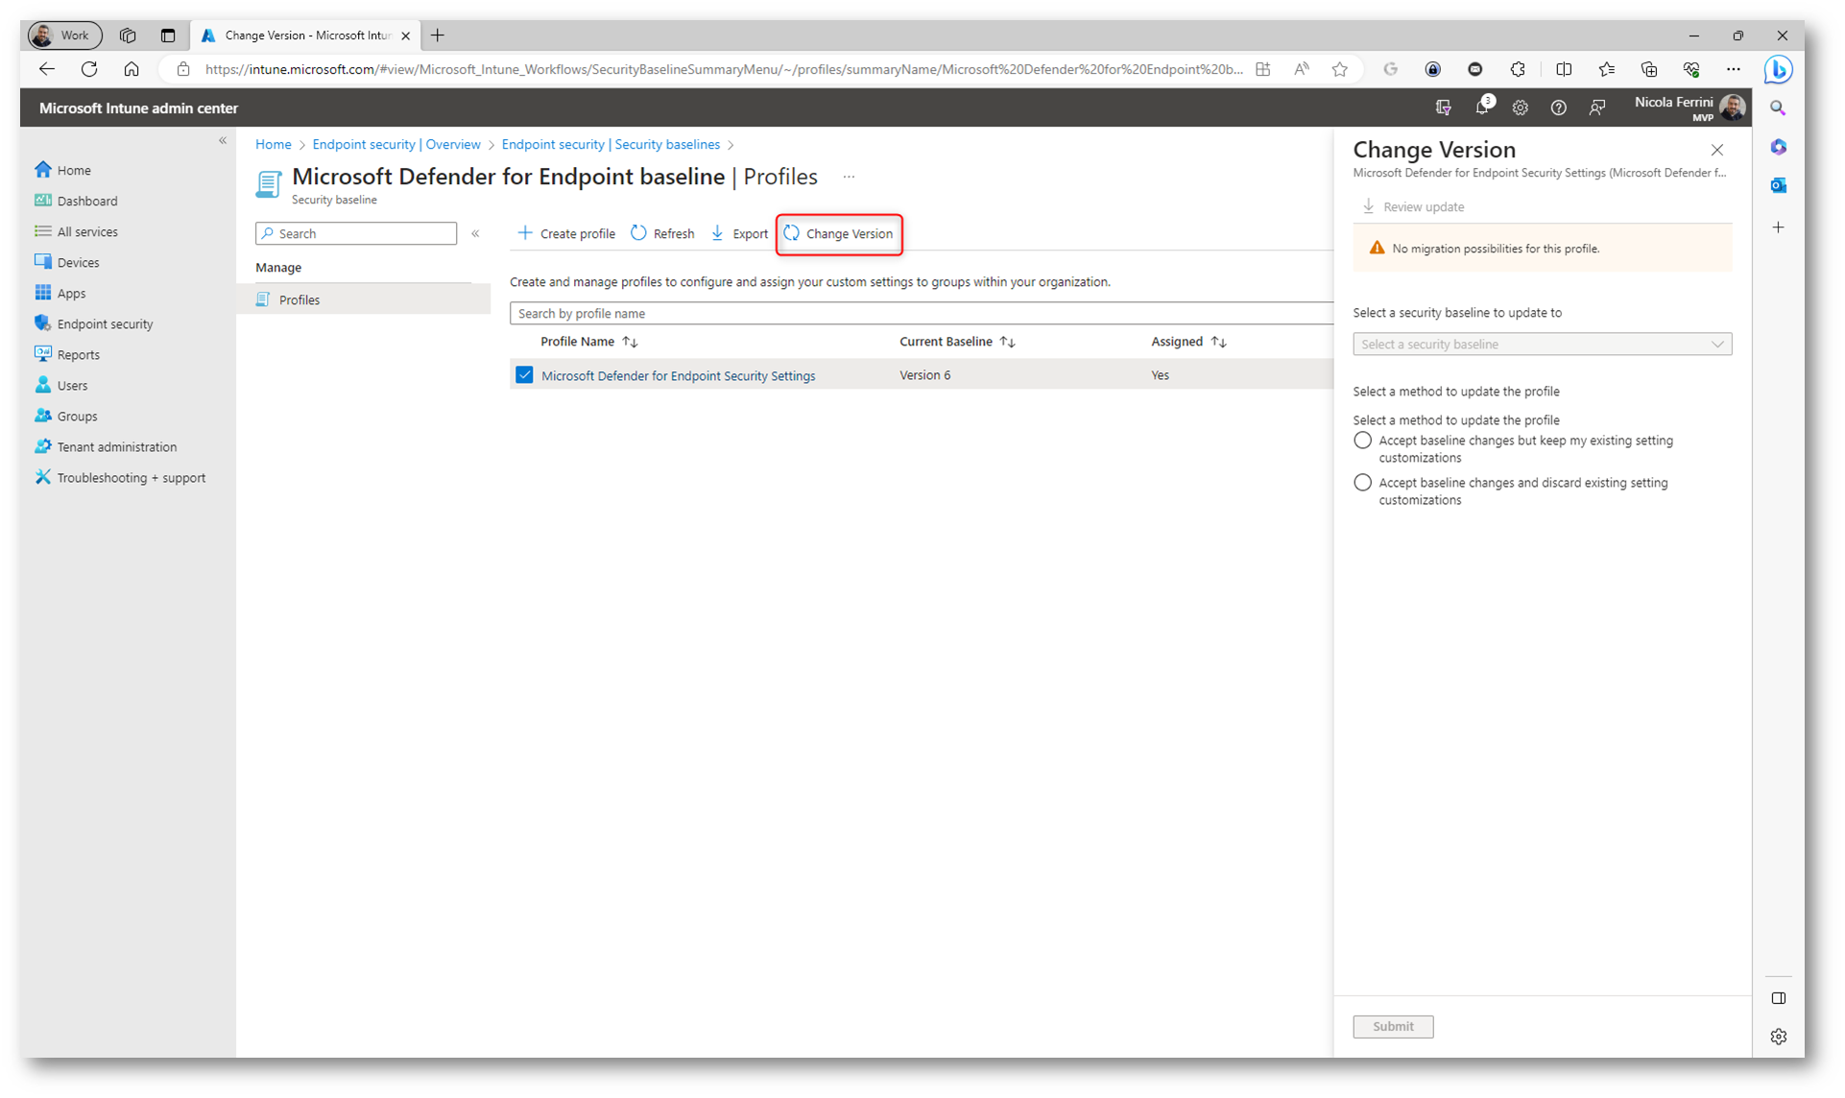Click the Search by profile name field
Screen dimensions: 1845x1098
click(x=922, y=313)
